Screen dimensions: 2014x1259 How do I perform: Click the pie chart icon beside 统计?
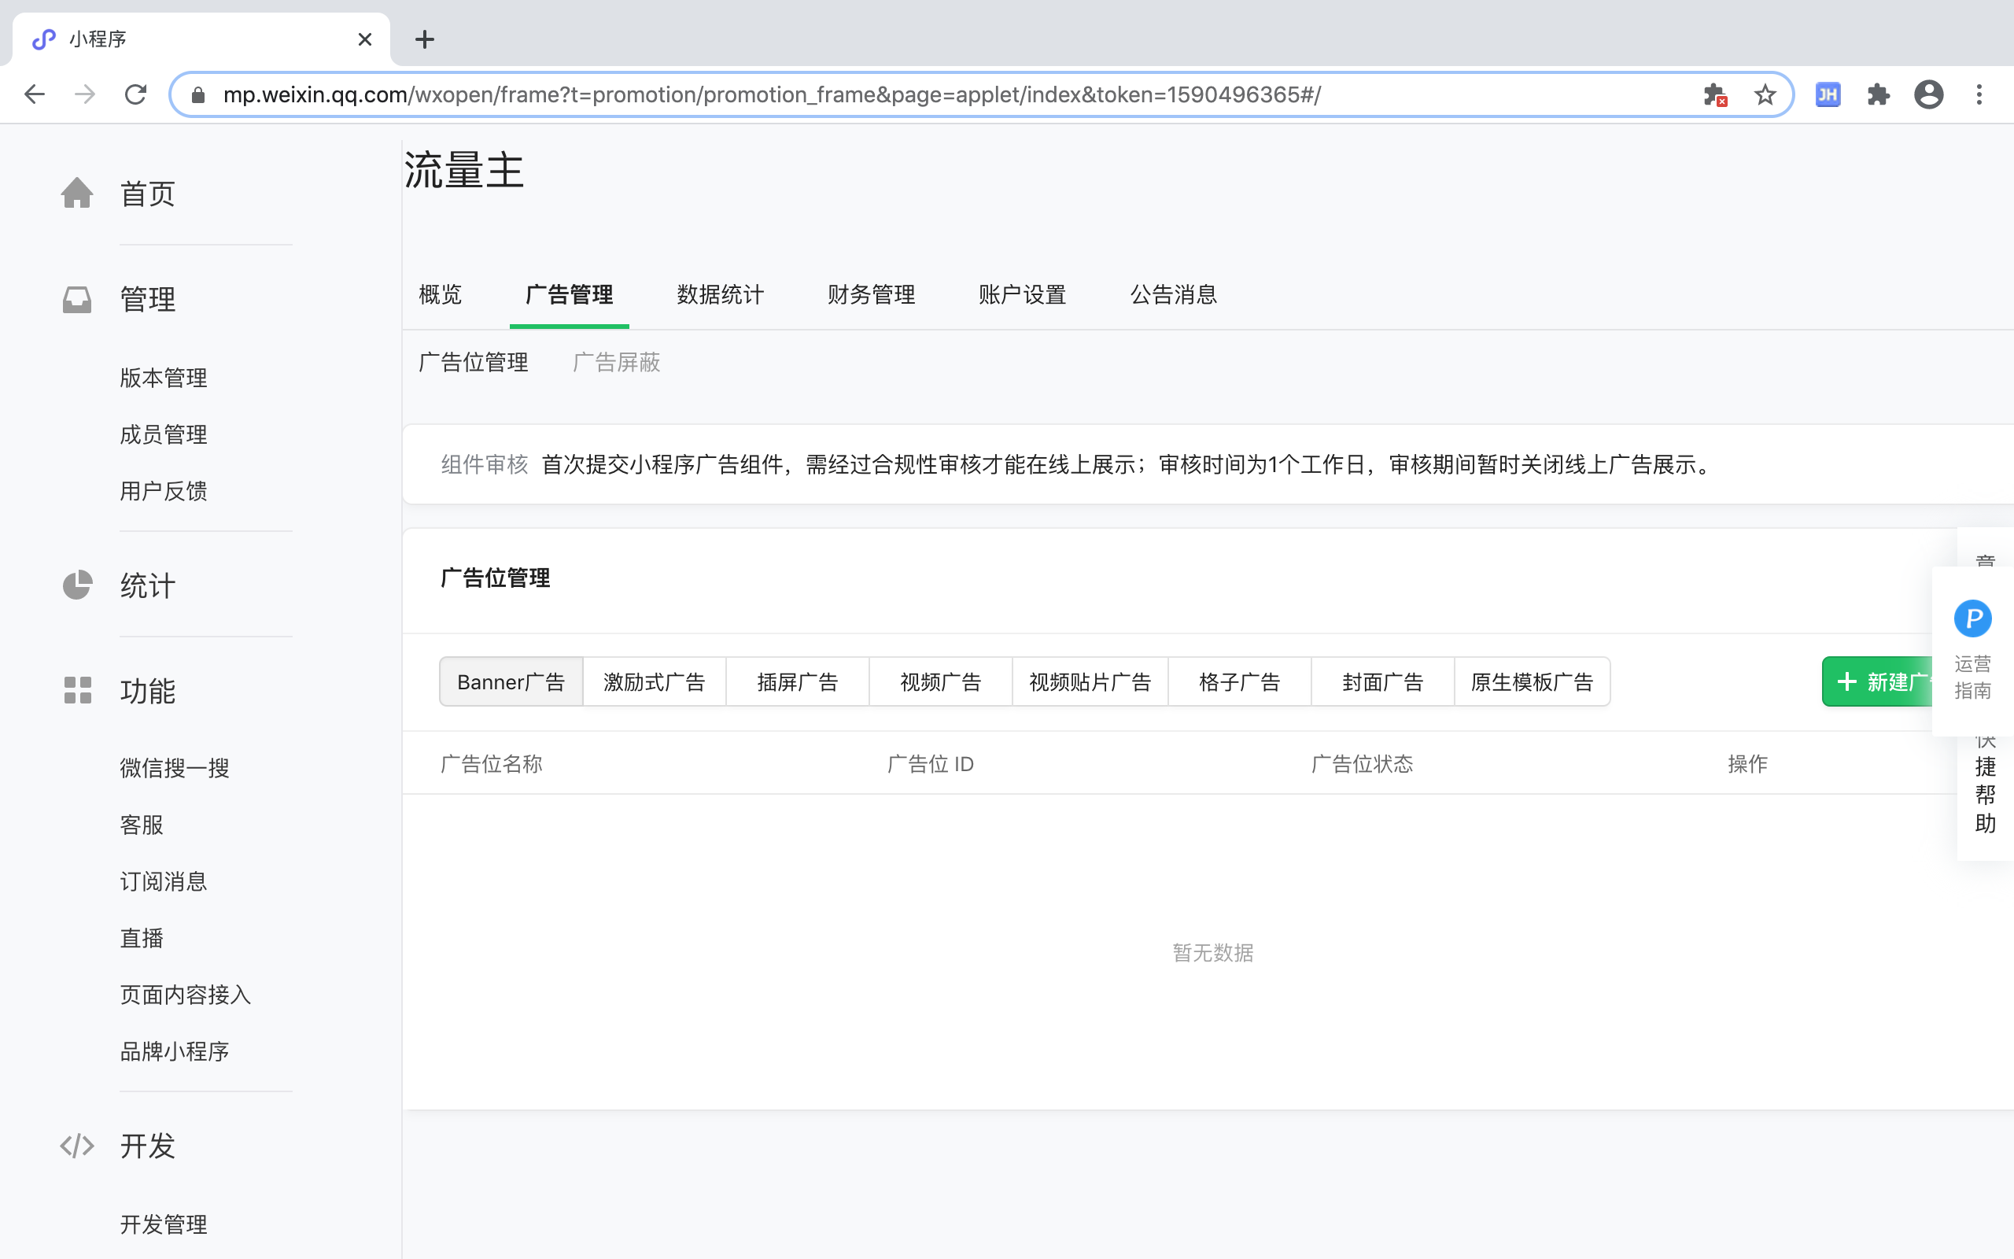click(x=76, y=585)
